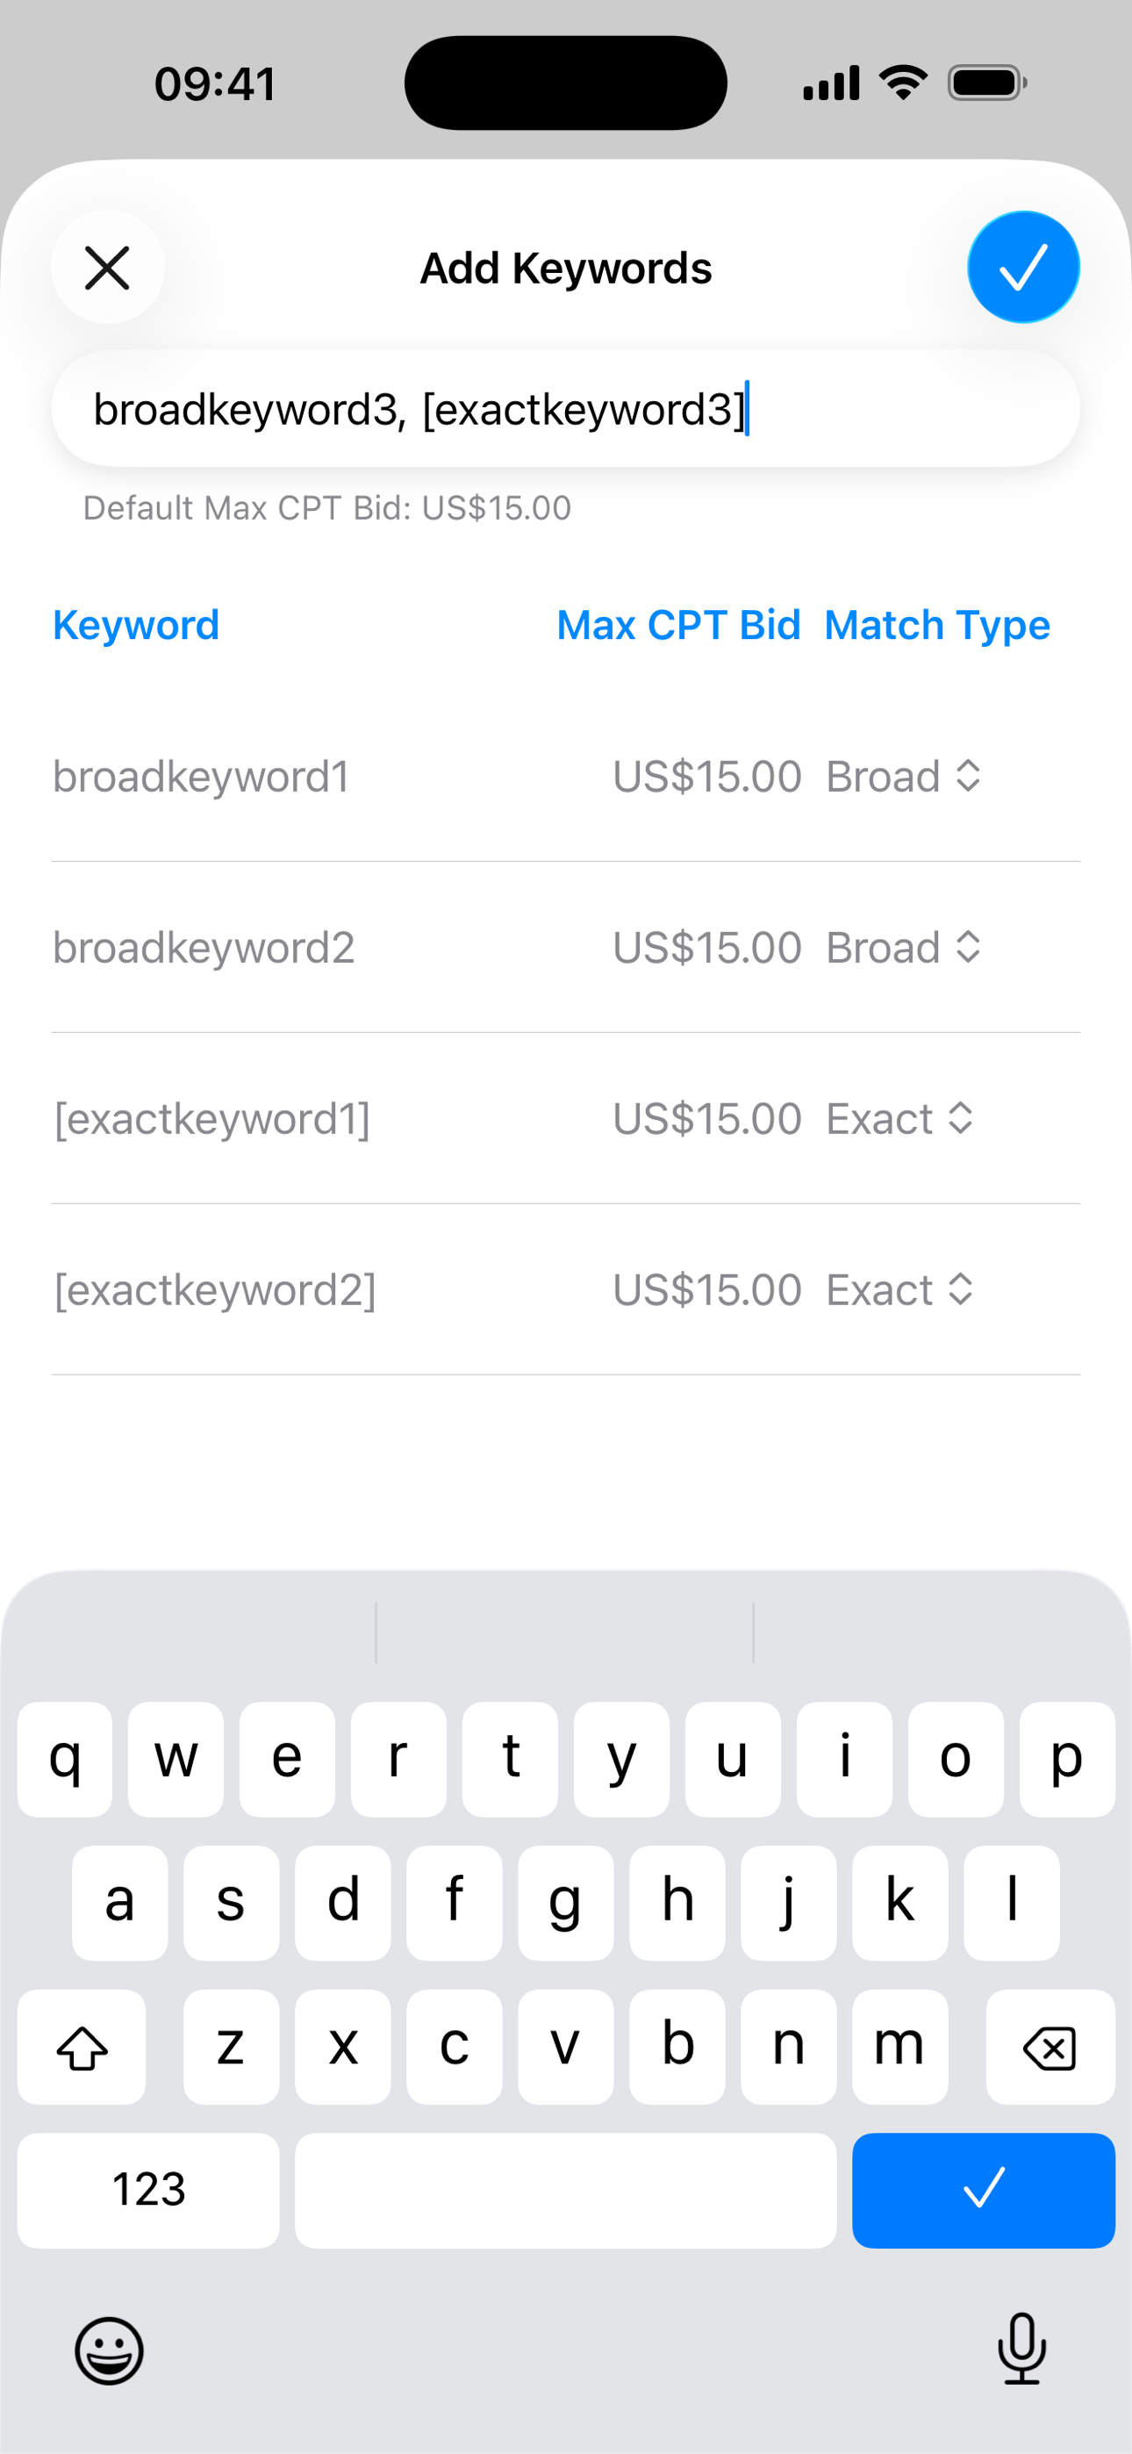The width and height of the screenshot is (1132, 2454).
Task: Change match type of [exactkeyword1]
Action: coord(899,1118)
